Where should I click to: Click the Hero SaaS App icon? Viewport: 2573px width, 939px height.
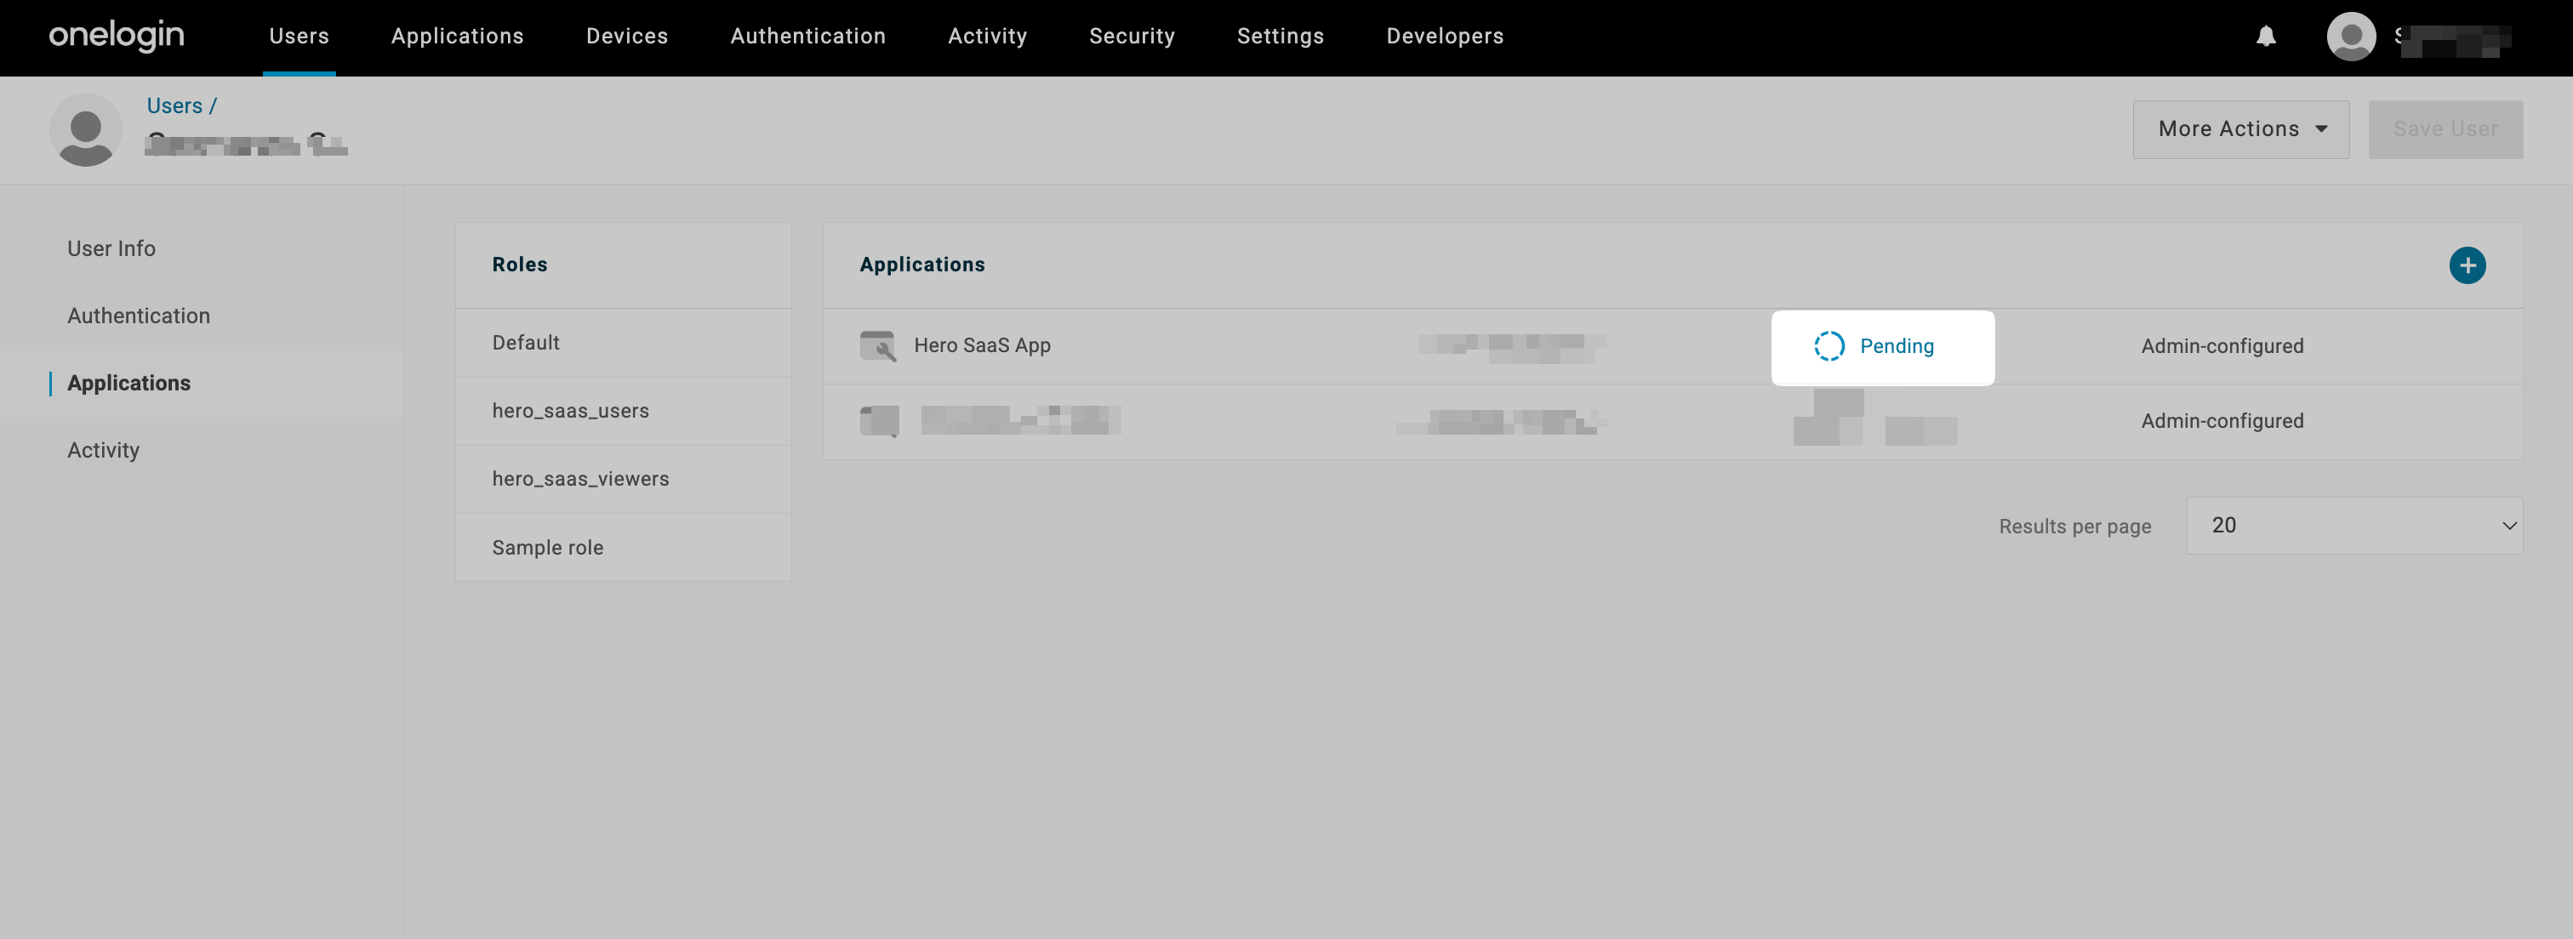[878, 345]
